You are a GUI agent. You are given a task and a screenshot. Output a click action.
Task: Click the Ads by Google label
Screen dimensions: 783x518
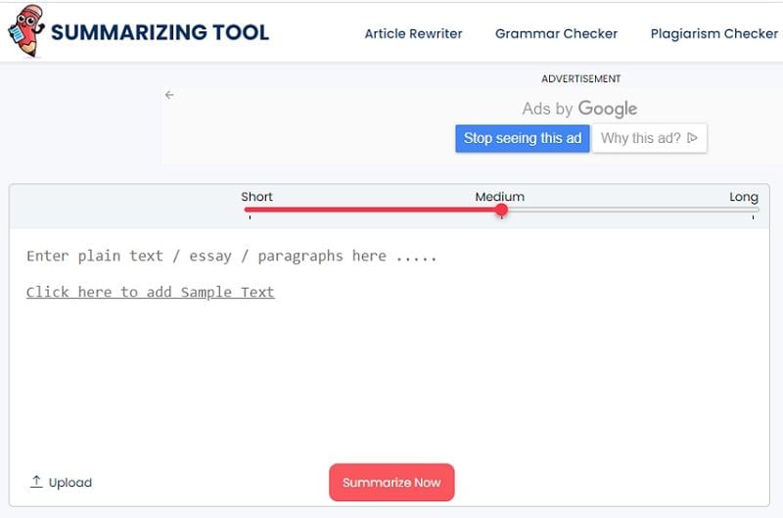pyautogui.click(x=579, y=109)
